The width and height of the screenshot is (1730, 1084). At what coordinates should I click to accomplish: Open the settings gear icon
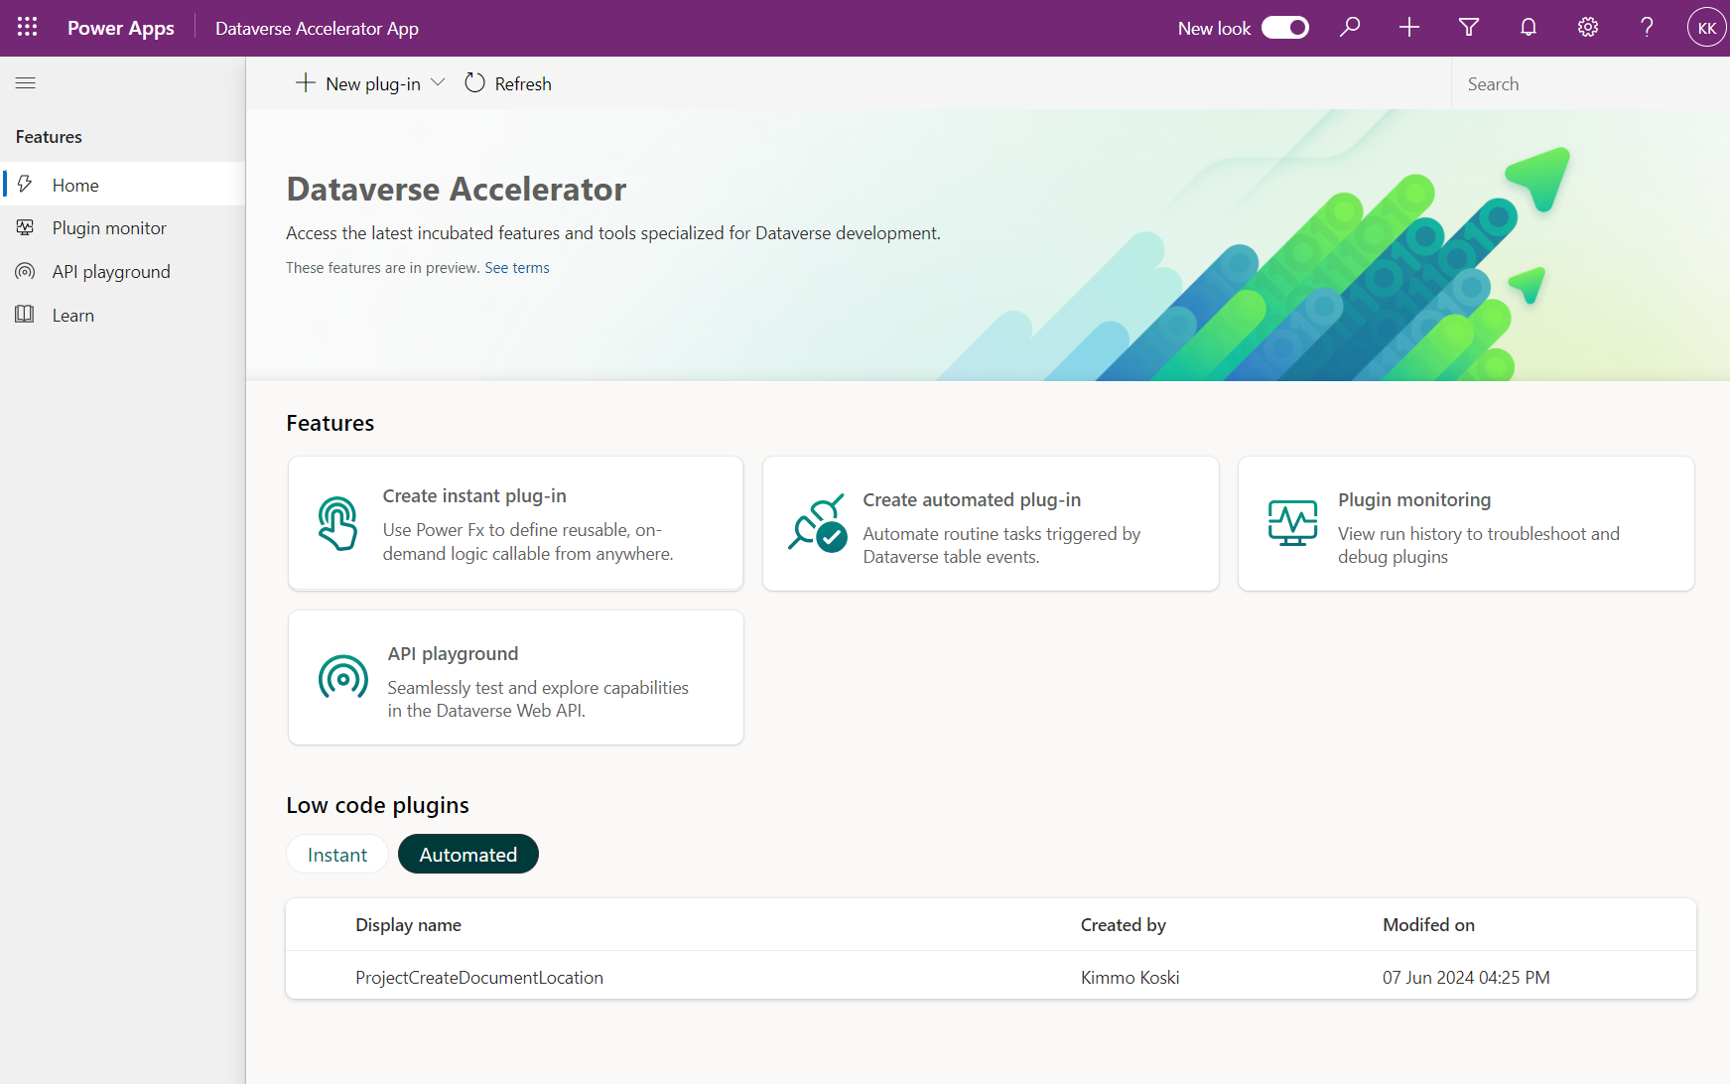point(1588,28)
